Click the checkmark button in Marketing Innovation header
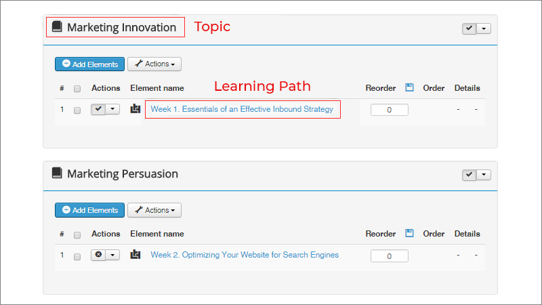 click(470, 28)
